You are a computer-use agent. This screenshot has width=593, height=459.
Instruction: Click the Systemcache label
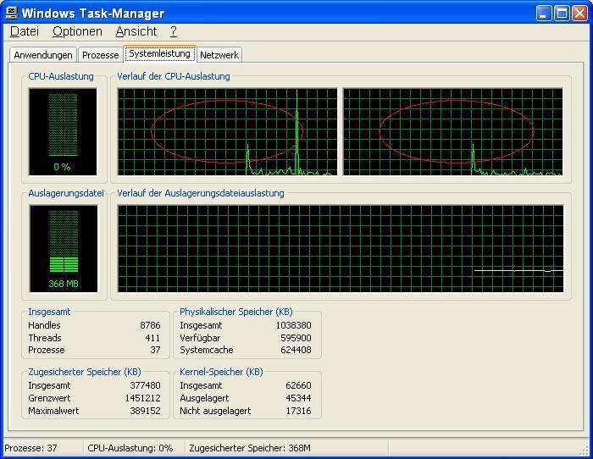click(x=207, y=350)
